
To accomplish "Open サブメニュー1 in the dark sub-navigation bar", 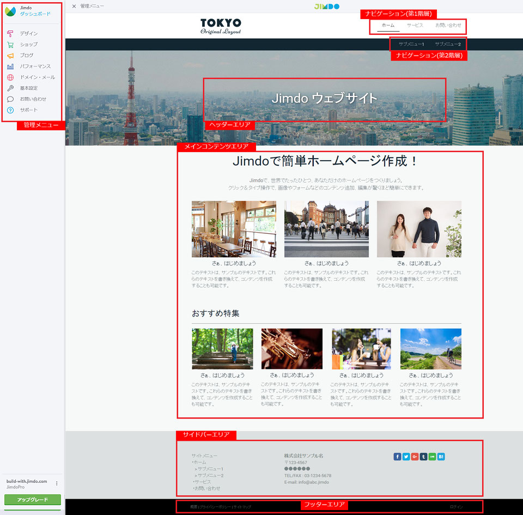I will point(411,44).
